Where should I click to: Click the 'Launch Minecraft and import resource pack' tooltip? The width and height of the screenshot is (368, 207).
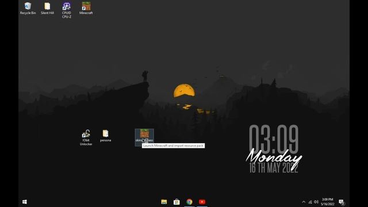[x=173, y=145]
